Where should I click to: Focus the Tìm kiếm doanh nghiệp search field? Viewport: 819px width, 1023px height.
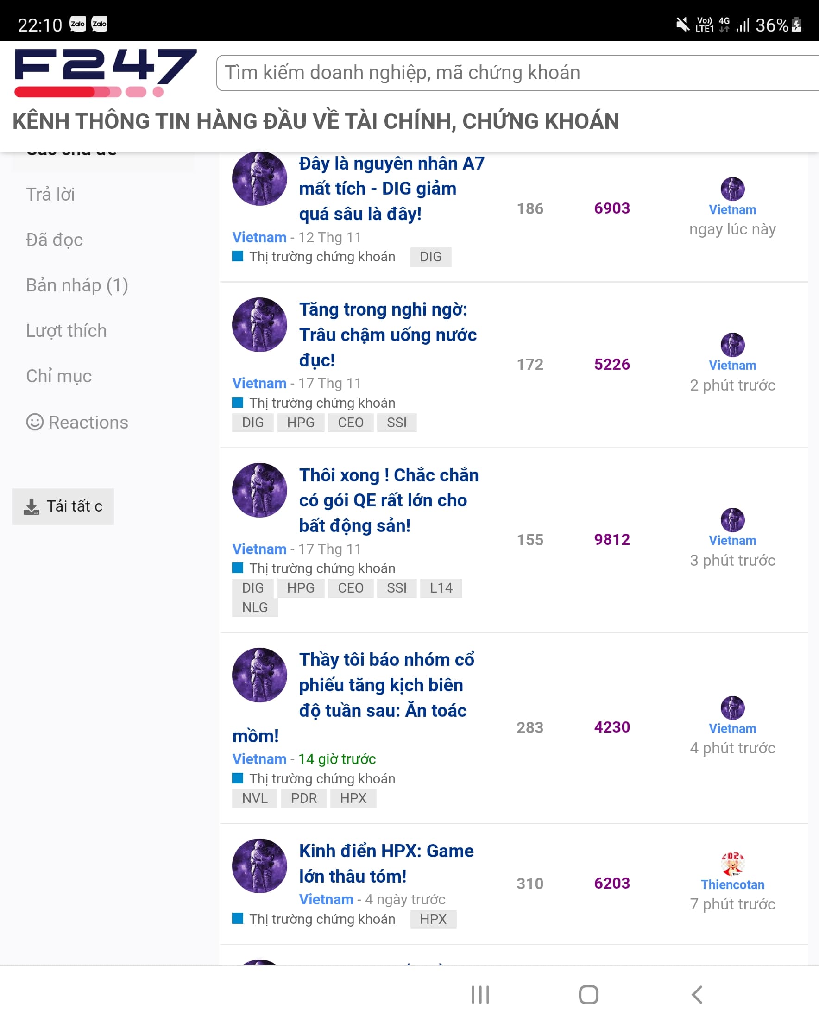coord(517,73)
